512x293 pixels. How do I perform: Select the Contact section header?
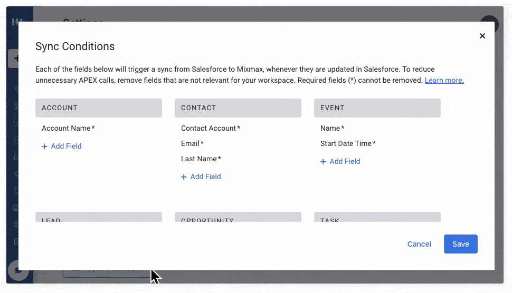point(238,108)
